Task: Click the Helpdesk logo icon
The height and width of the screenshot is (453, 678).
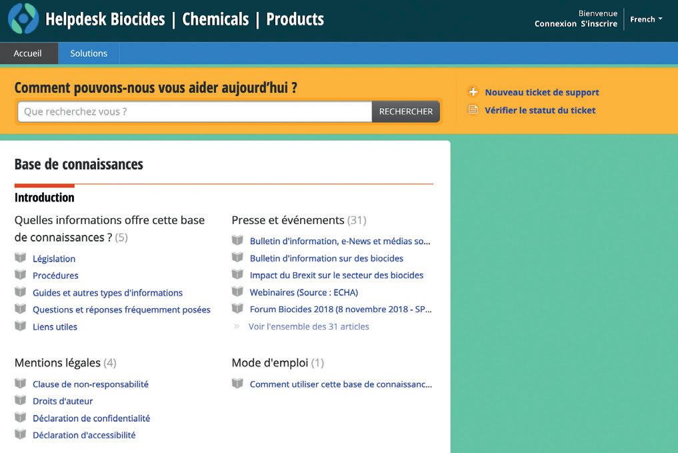Action: coord(23,19)
